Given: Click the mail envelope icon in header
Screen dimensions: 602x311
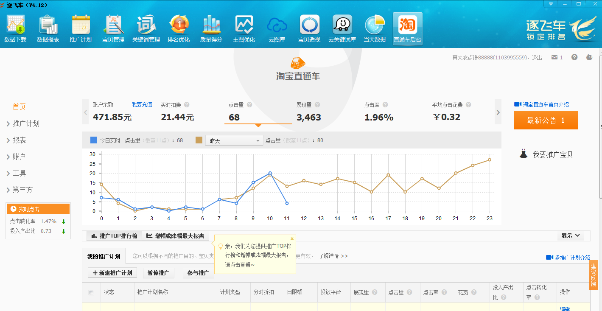Looking at the screenshot, I should click(554, 57).
